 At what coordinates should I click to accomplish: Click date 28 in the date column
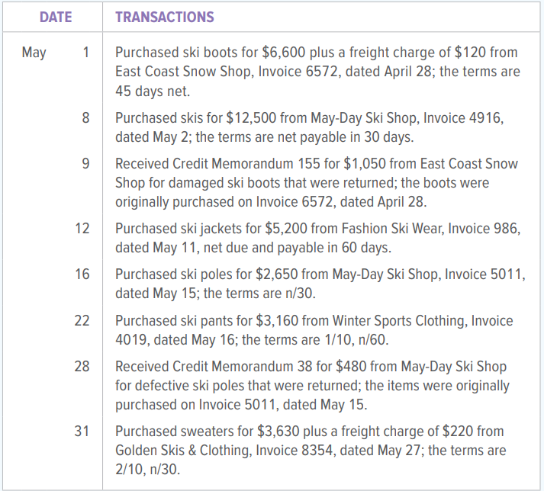tap(82, 367)
